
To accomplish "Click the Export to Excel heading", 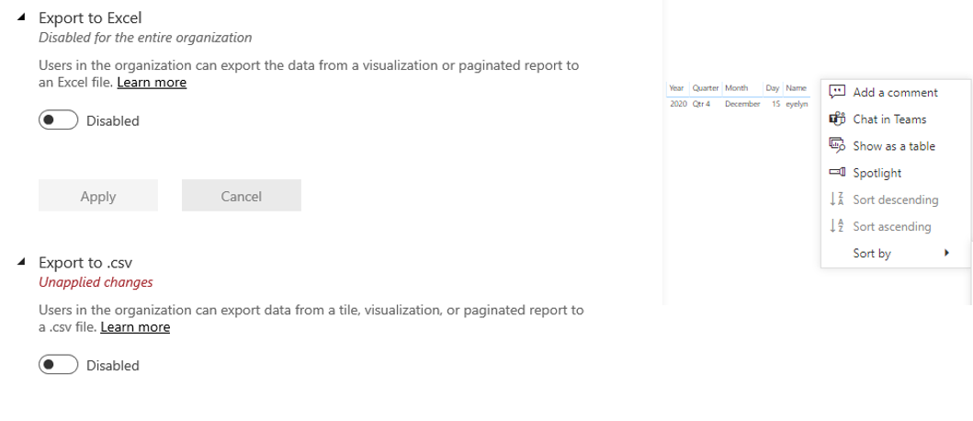I will tap(90, 17).
